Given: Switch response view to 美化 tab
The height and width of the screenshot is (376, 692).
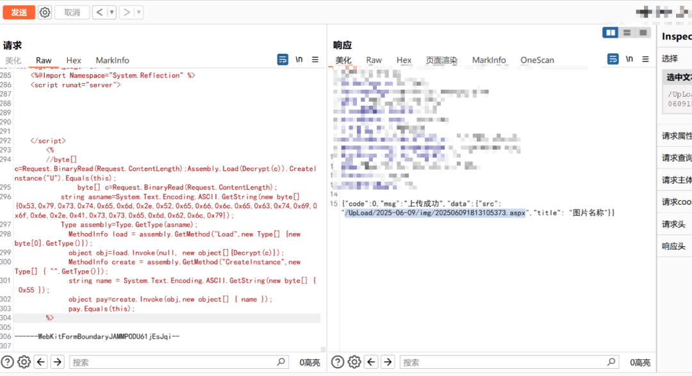Looking at the screenshot, I should (x=343, y=60).
